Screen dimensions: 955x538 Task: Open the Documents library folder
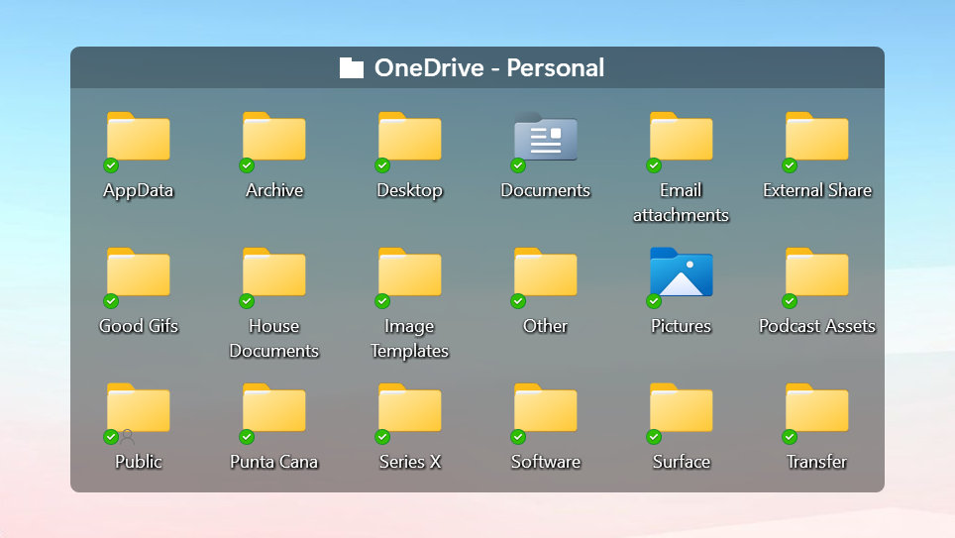[x=546, y=138]
